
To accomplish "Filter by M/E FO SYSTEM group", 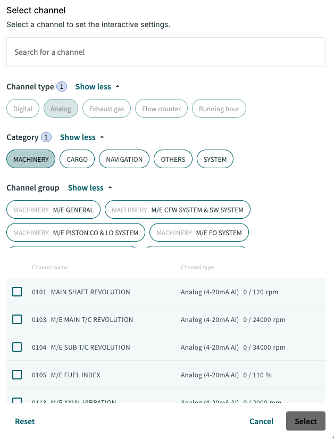I will 199,233.
